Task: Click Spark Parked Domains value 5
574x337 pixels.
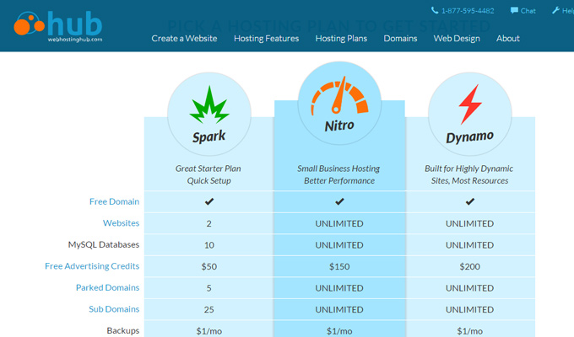Action: 208,288
